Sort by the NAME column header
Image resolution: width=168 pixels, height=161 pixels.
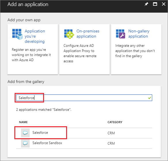[23, 122]
